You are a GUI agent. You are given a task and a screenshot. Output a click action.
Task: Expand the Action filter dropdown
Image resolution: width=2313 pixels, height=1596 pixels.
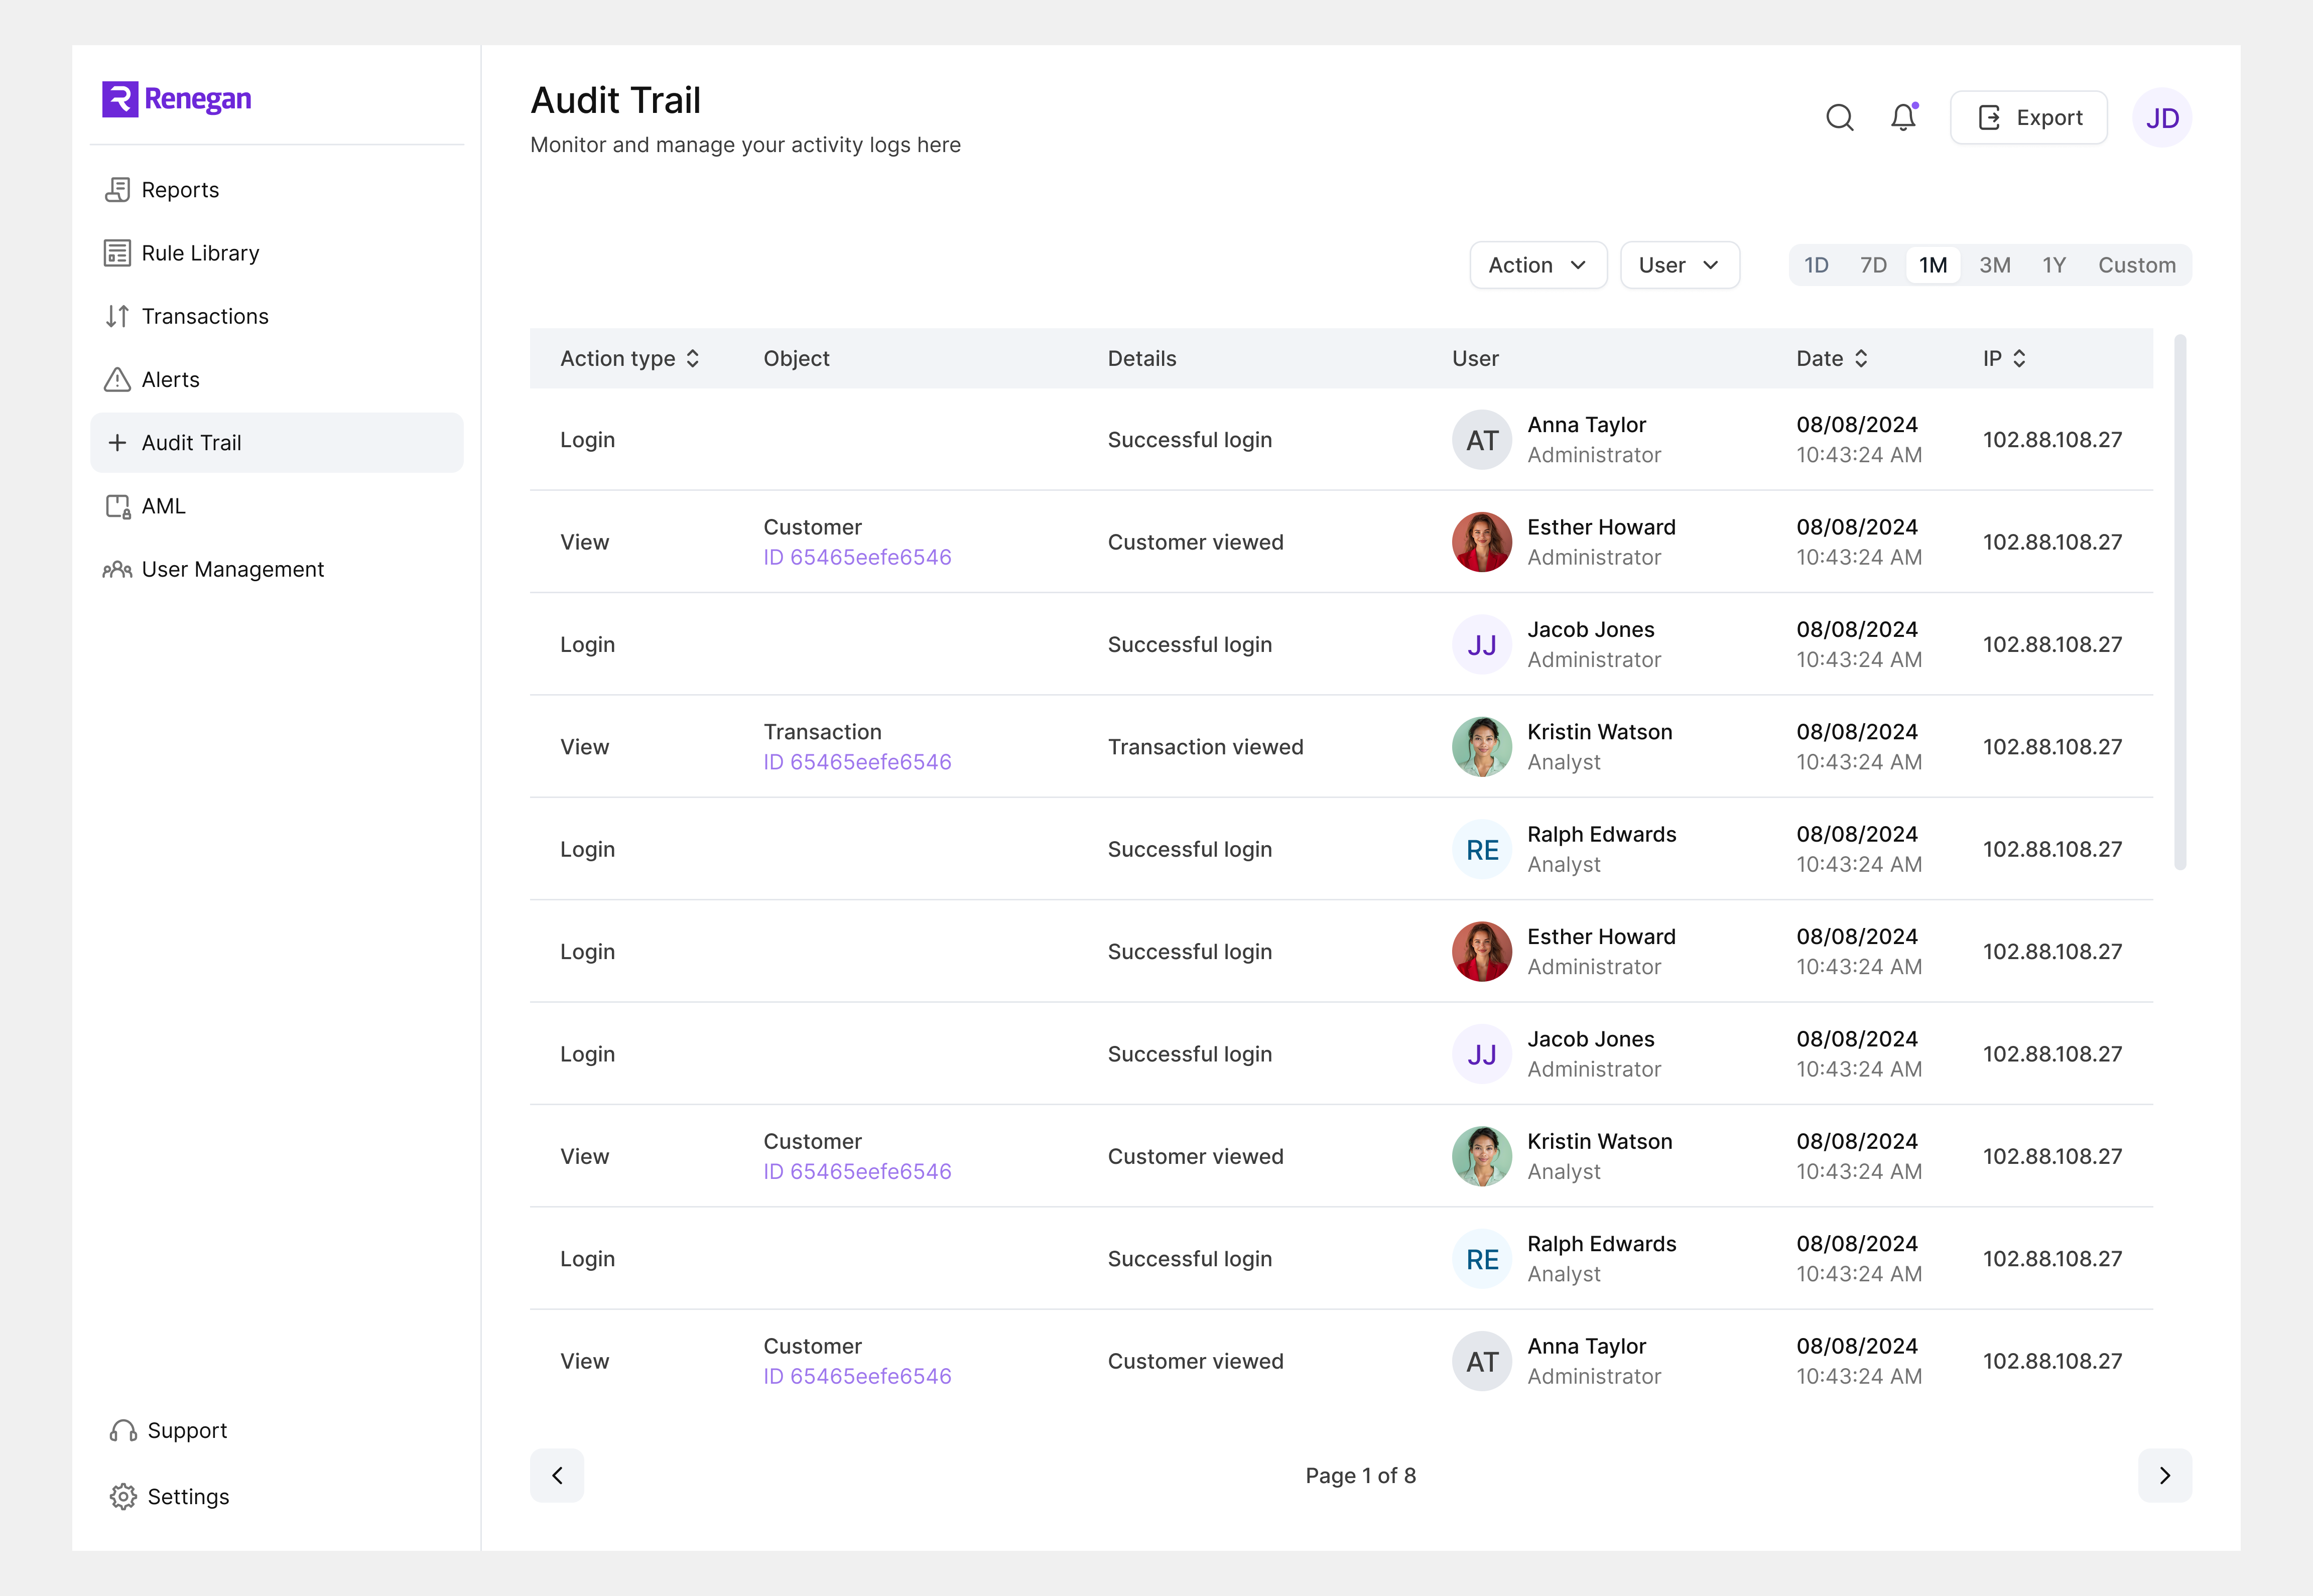(1538, 265)
